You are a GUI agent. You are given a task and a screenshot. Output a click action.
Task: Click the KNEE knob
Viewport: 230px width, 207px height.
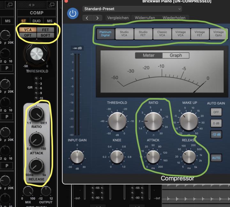pyautogui.click(x=117, y=157)
